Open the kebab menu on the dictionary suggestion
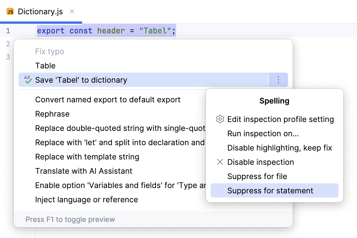 point(278,80)
